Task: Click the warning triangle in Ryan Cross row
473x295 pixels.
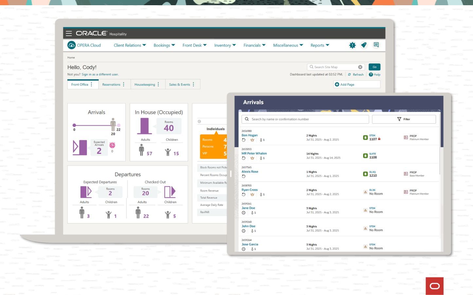Action: (x=365, y=192)
